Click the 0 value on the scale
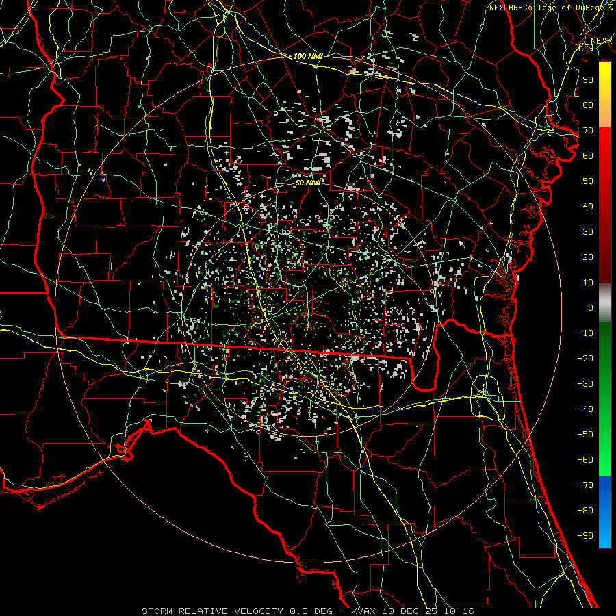This screenshot has height=616, width=616. [x=591, y=307]
